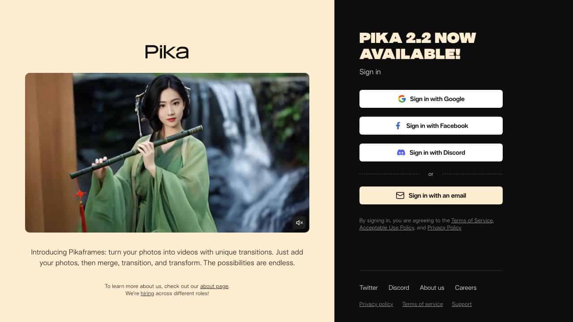Sign in with Facebook

click(431, 126)
